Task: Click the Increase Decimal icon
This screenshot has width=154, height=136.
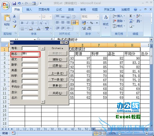Action: tap(84, 28)
